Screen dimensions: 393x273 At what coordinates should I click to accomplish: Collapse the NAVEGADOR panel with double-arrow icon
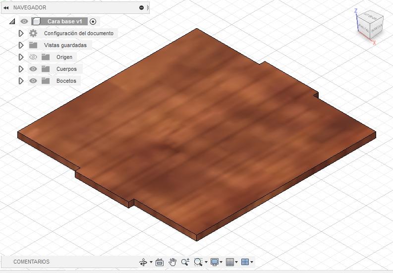click(x=6, y=8)
